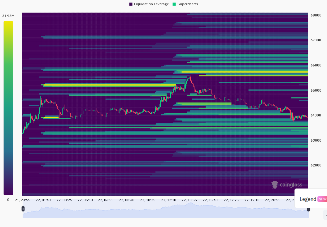The image size is (327, 227).
Task: Click the 68000 price axis label
Action: pyautogui.click(x=316, y=15)
